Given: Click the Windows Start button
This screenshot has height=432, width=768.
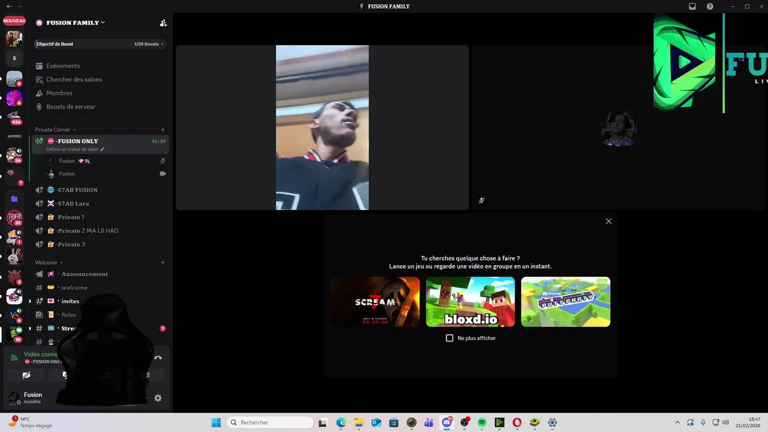Looking at the screenshot, I should pos(216,422).
